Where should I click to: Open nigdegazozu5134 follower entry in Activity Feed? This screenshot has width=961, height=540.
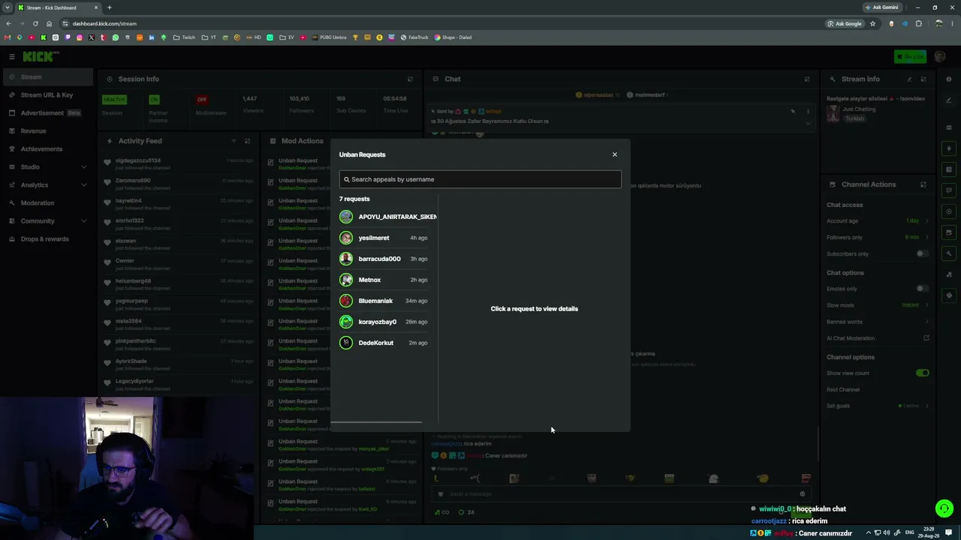pos(177,163)
